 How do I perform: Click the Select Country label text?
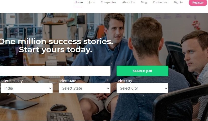(11, 81)
